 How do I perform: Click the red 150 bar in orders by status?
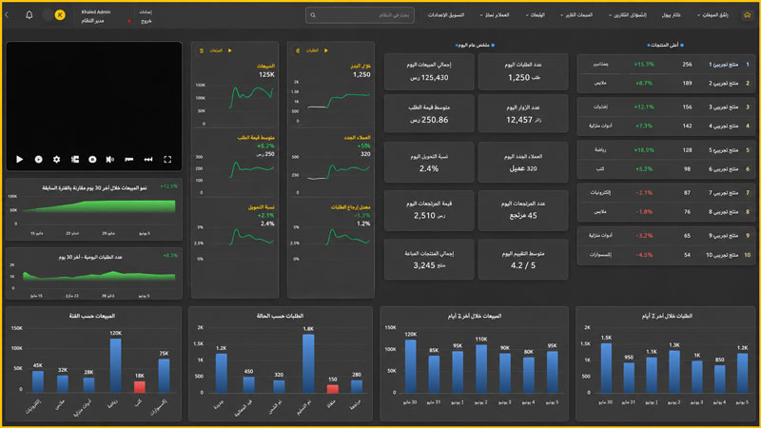tap(332, 389)
